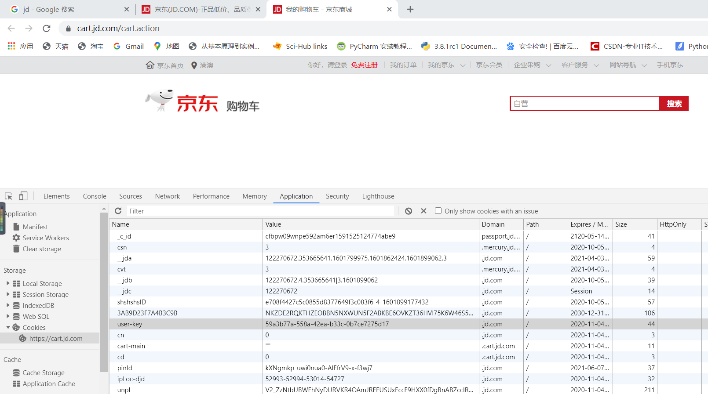Screen dimensions: 708x394
Task: Click the browser back arrow
Action: (11, 29)
